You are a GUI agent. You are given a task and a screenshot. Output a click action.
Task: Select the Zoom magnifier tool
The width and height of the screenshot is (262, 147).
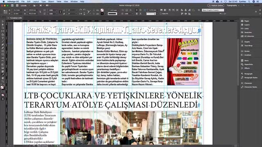(x=3, y=81)
